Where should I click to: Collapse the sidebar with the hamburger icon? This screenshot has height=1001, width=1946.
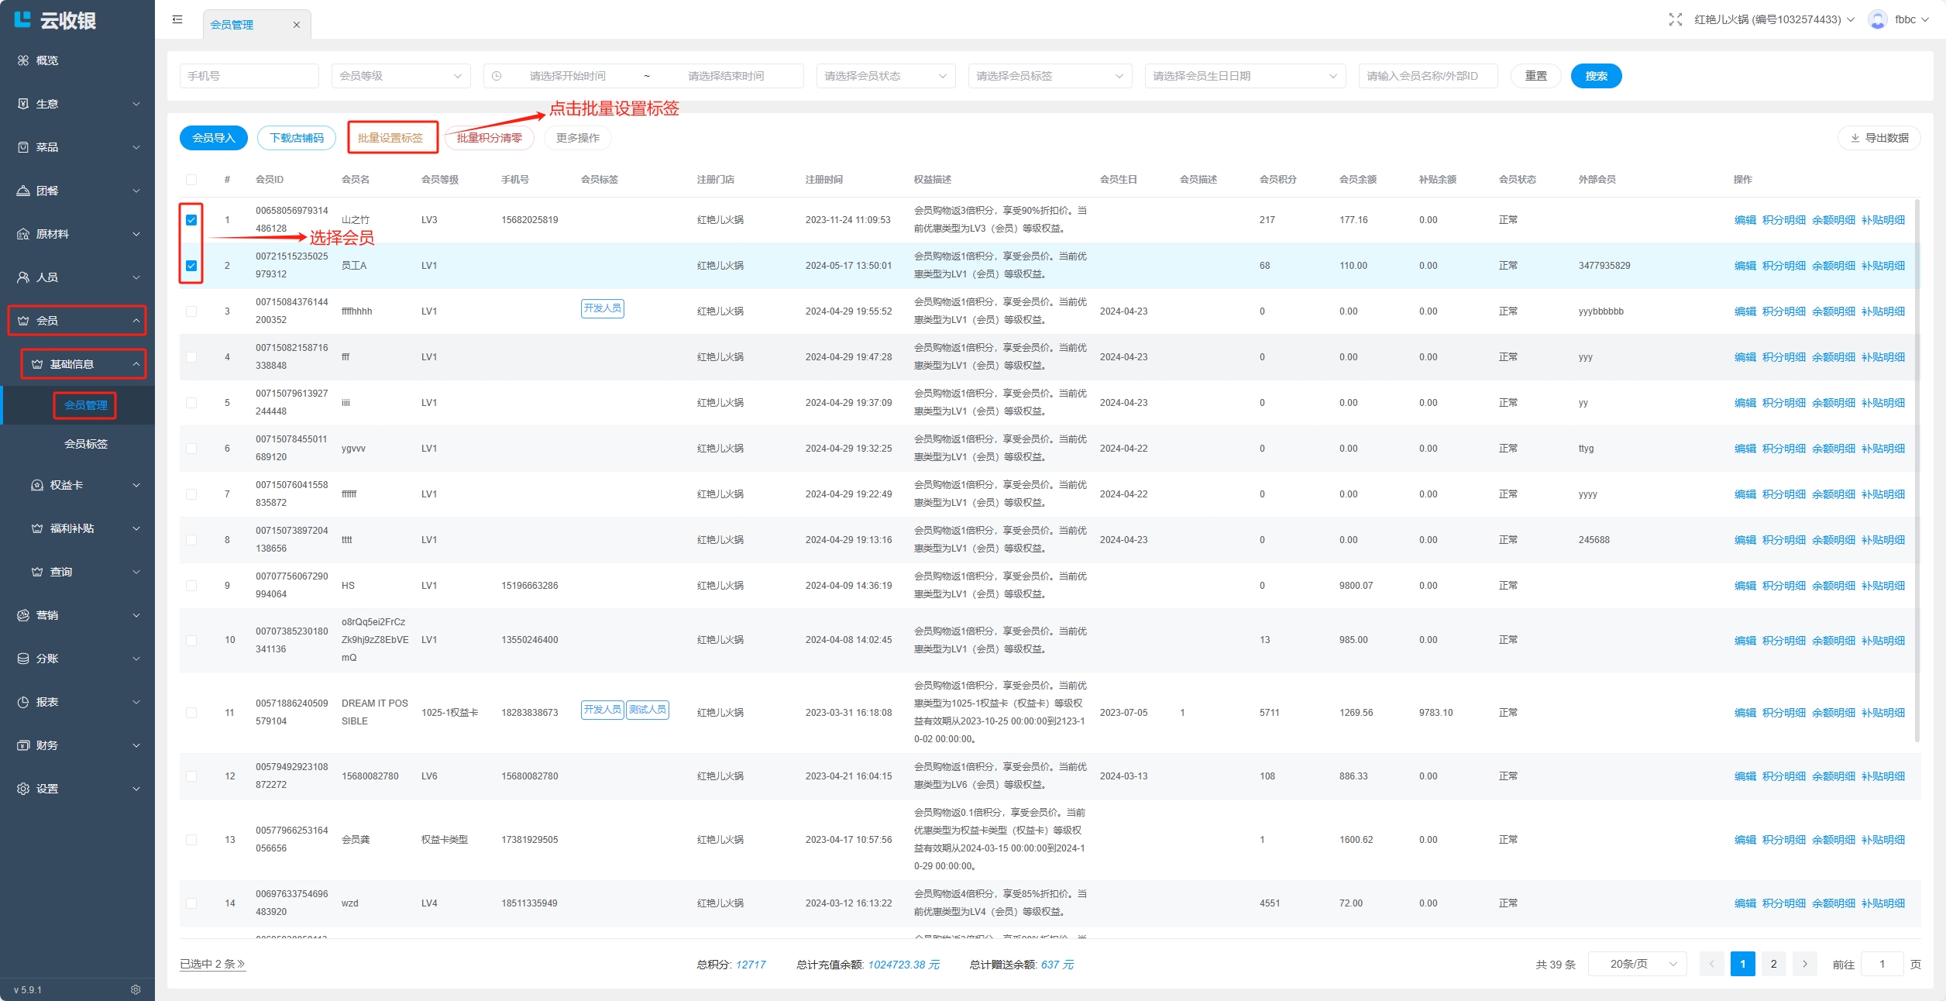tap(177, 20)
